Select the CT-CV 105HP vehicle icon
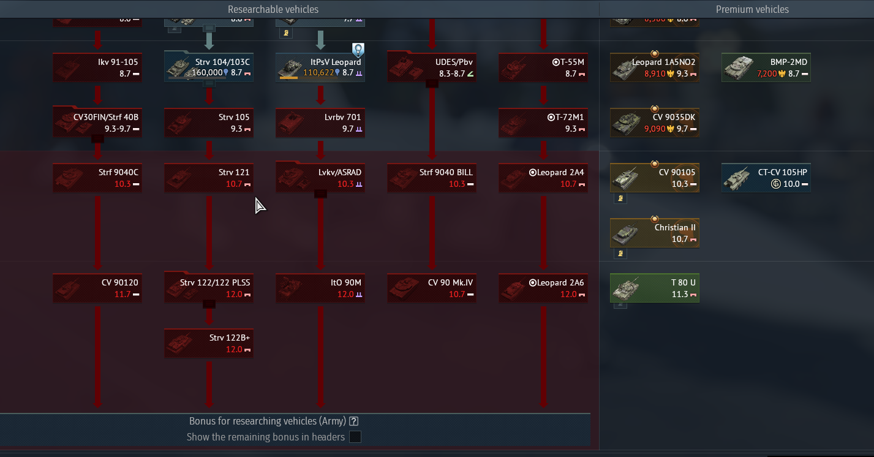The width and height of the screenshot is (874, 457). (736, 178)
